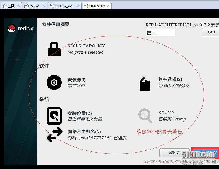Click the '有线（eno16777736）已连接' text
This screenshot has height=169, width=219.
pos(97,138)
